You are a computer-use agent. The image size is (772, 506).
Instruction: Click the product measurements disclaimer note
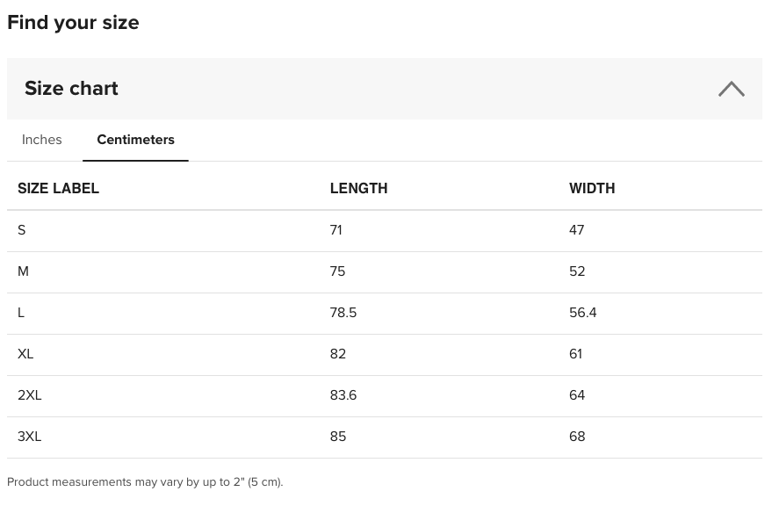pos(145,482)
